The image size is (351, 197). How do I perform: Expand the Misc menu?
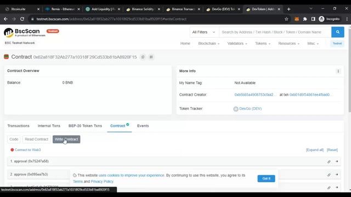(x=313, y=44)
